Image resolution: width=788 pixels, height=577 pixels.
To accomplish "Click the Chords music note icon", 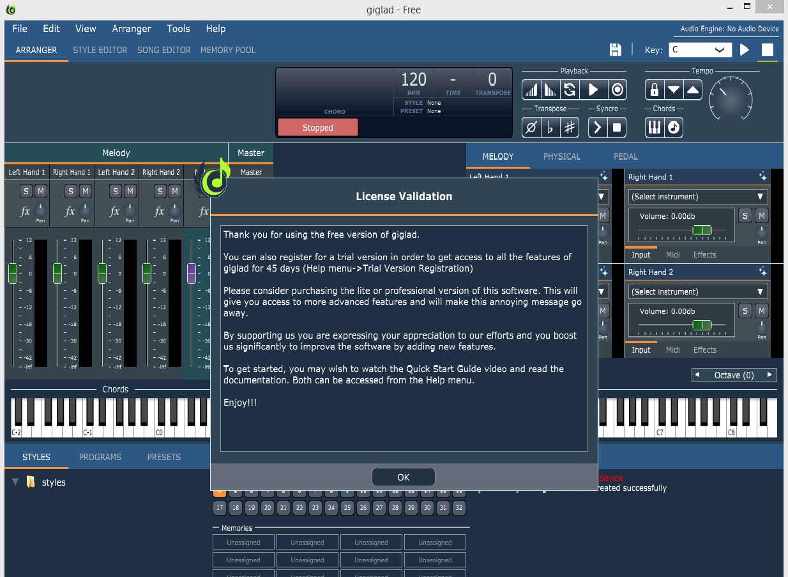I will click(674, 127).
